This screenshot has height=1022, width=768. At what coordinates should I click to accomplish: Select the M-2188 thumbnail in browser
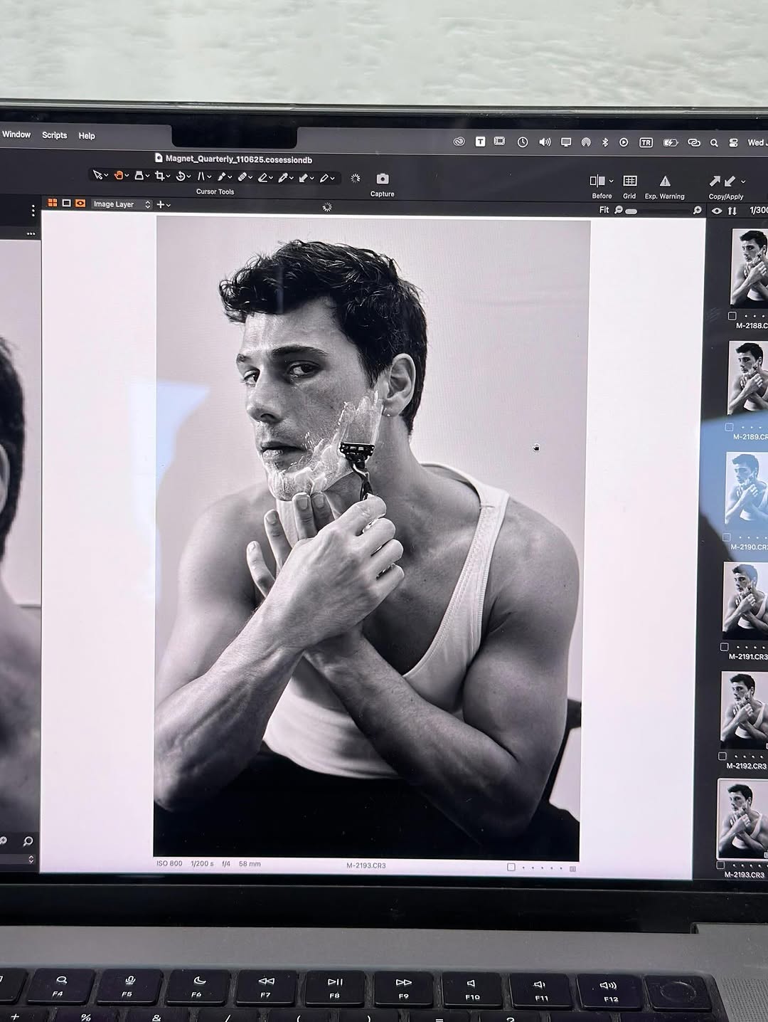(x=749, y=268)
